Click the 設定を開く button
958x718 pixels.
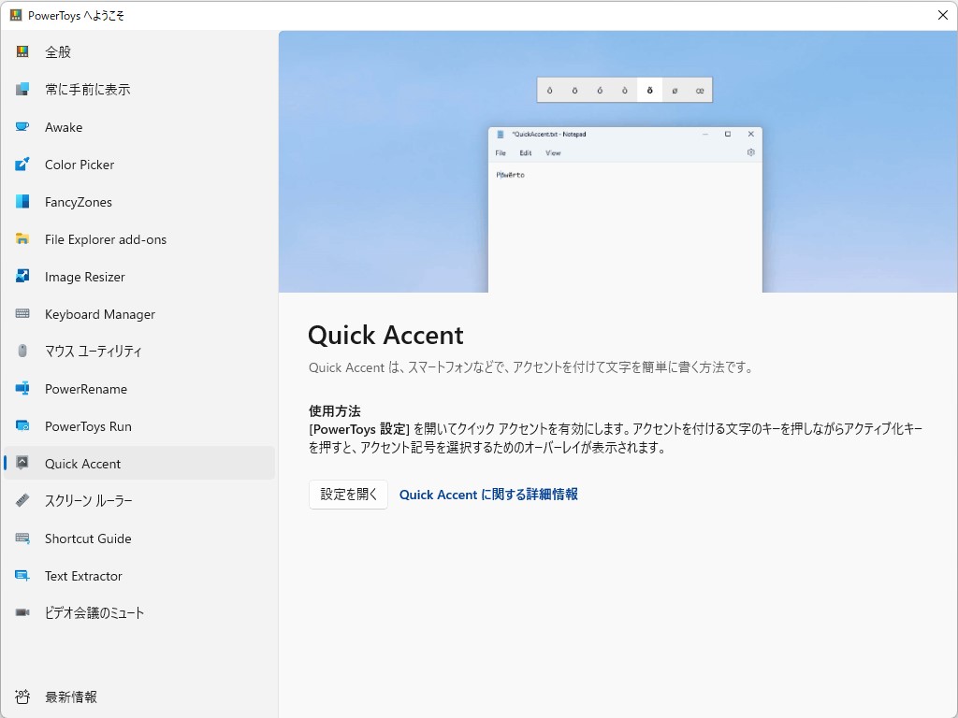[347, 495]
